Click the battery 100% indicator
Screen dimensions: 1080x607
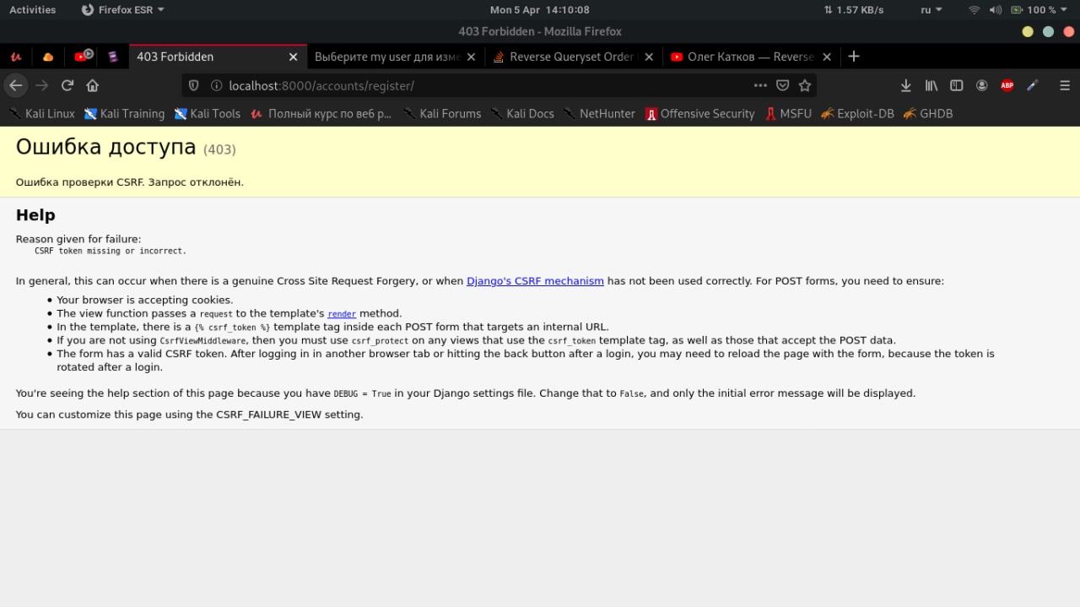pyautogui.click(x=1033, y=9)
